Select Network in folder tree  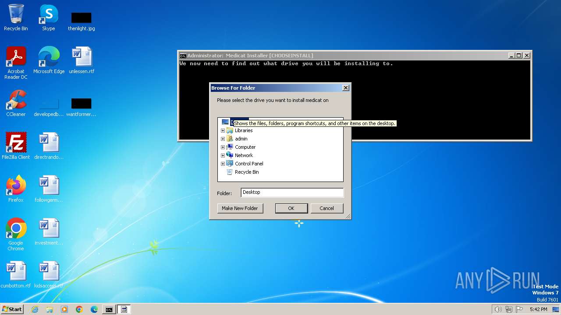click(244, 155)
